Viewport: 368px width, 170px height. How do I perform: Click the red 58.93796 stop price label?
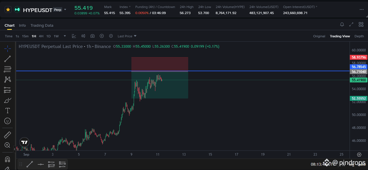[358, 57]
